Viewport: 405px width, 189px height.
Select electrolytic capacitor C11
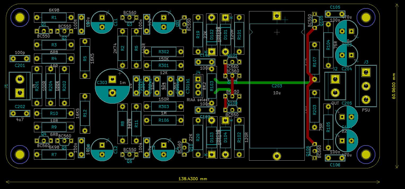coord(102,22)
